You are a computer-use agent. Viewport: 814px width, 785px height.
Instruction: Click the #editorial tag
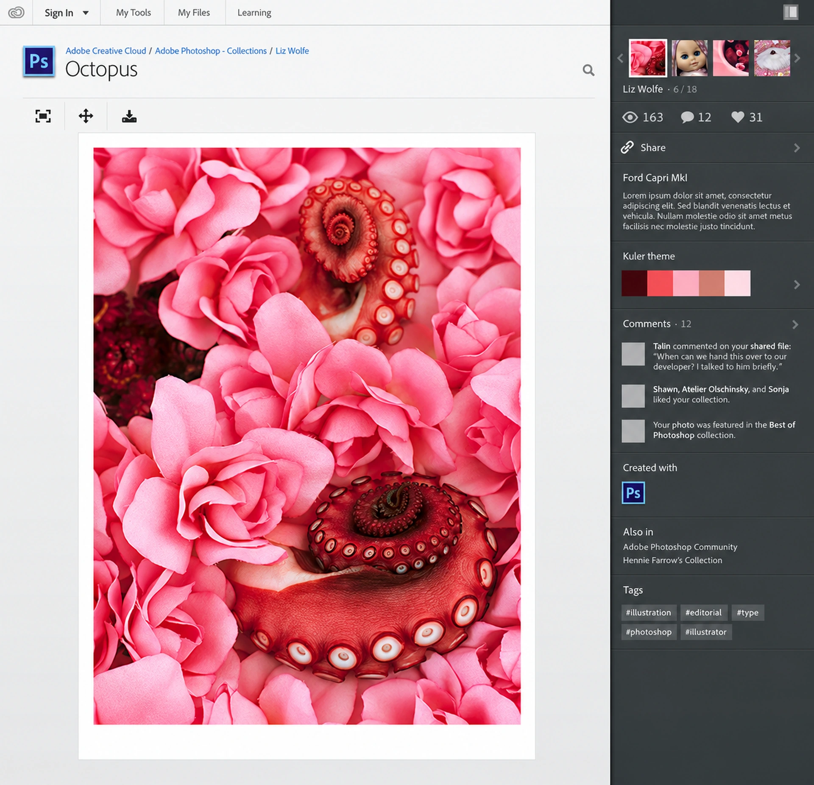click(x=704, y=612)
